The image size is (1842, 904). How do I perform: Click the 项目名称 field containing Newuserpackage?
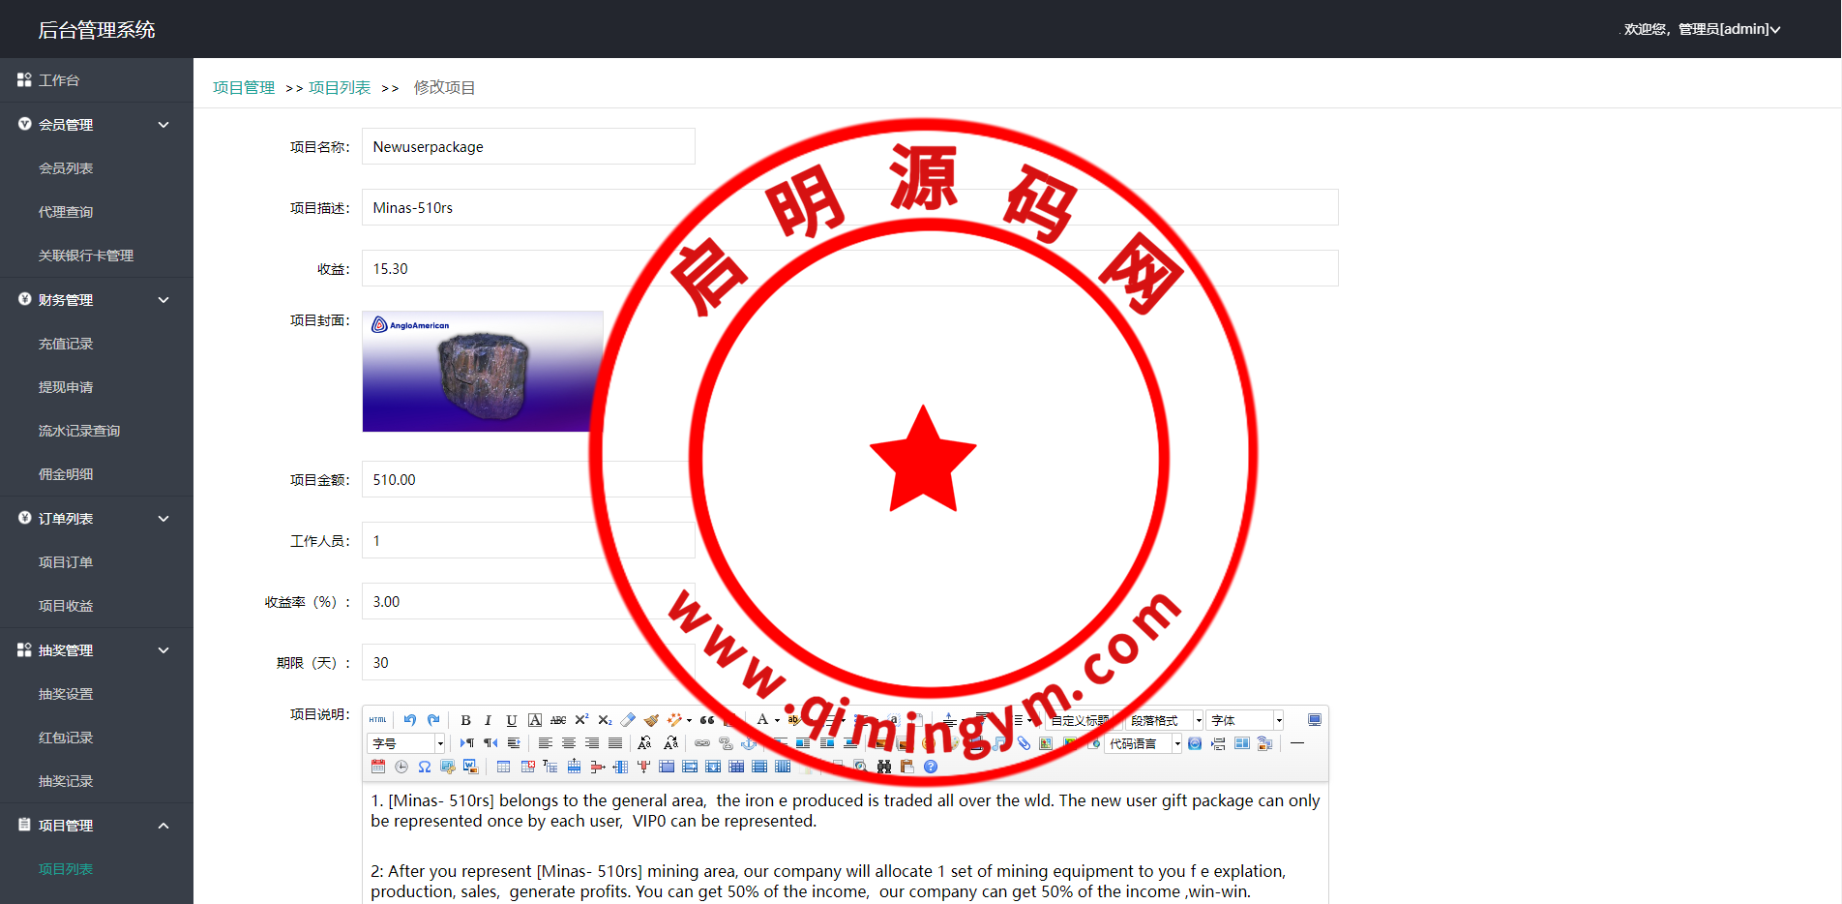pos(528,147)
